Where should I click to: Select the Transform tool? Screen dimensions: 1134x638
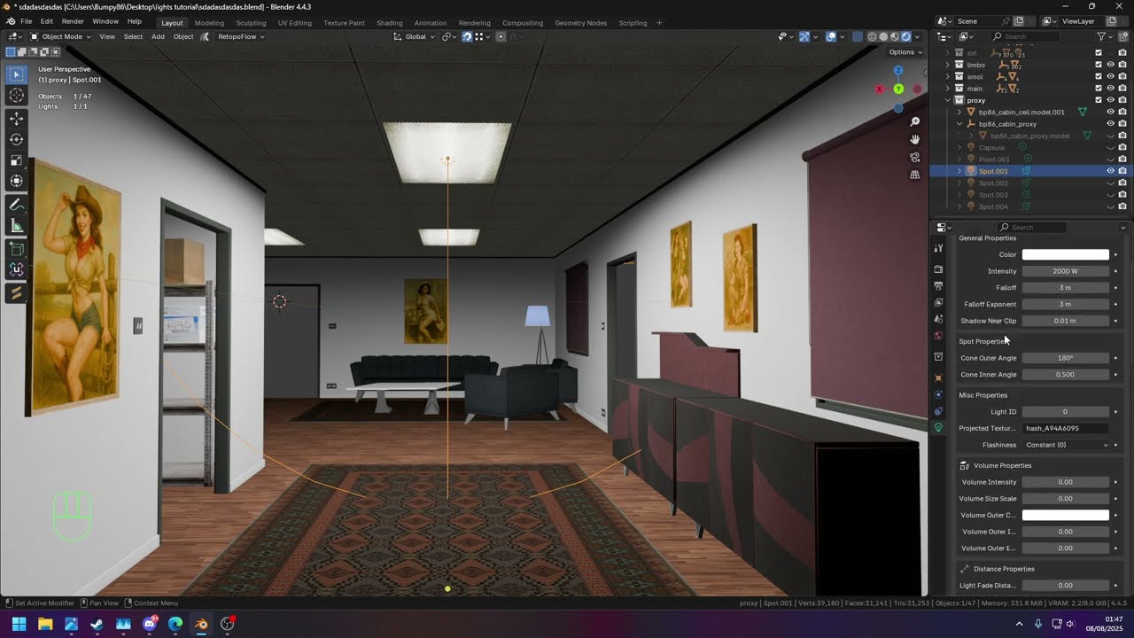point(16,181)
